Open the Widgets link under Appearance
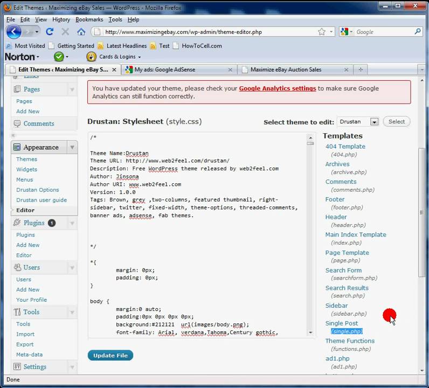This screenshot has width=429, height=388. coord(26,169)
